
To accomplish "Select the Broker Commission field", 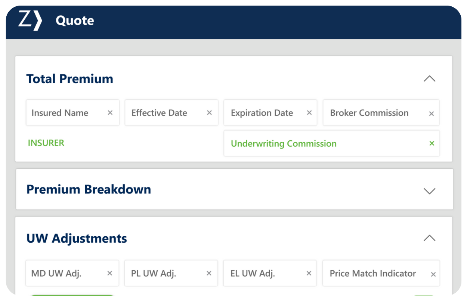I will click(x=369, y=113).
